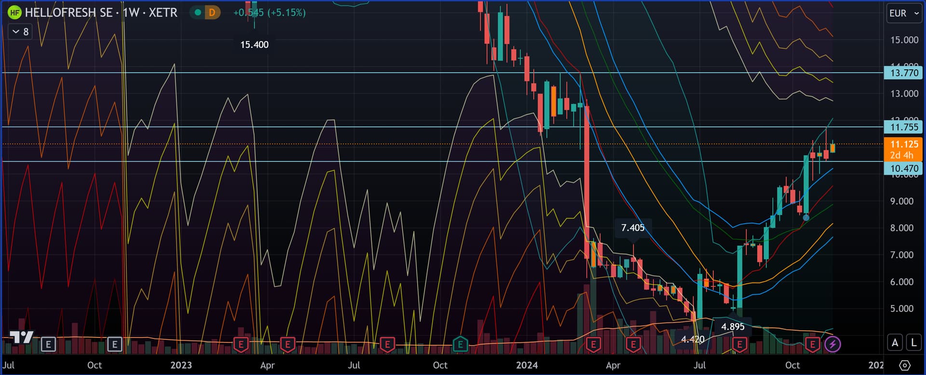Image resolution: width=926 pixels, height=375 pixels.
Task: Click the red earnings E marker after Jul 2023
Action: pyautogui.click(x=387, y=344)
